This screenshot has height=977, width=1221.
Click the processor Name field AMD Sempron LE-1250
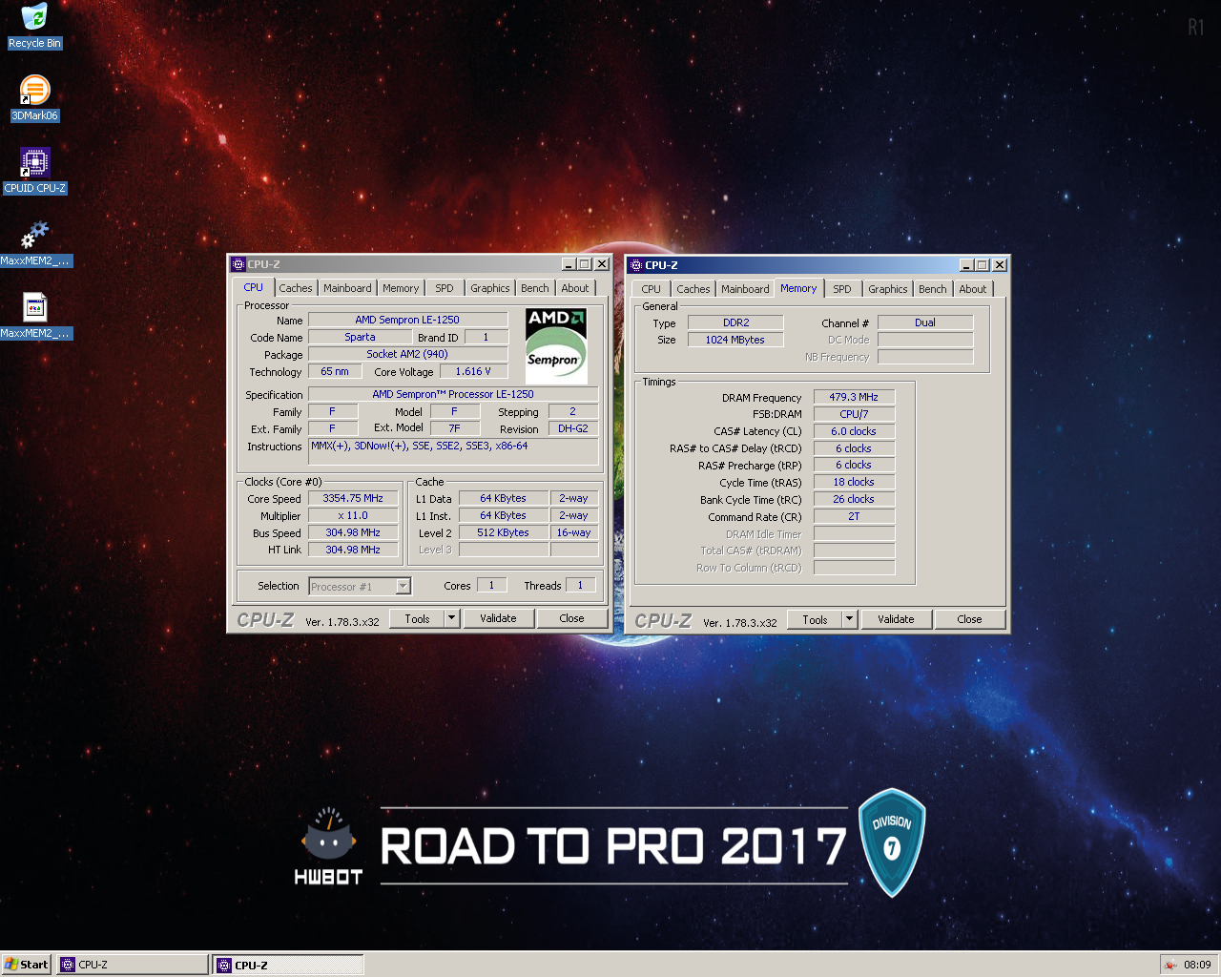[407, 320]
